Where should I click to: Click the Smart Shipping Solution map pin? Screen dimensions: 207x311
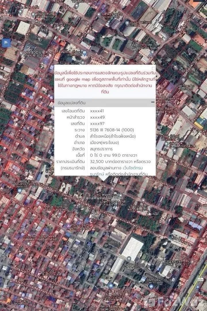pyautogui.click(x=129, y=259)
